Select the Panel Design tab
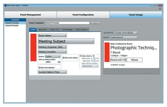This screenshot has height=107, width=167. click(x=136, y=15)
